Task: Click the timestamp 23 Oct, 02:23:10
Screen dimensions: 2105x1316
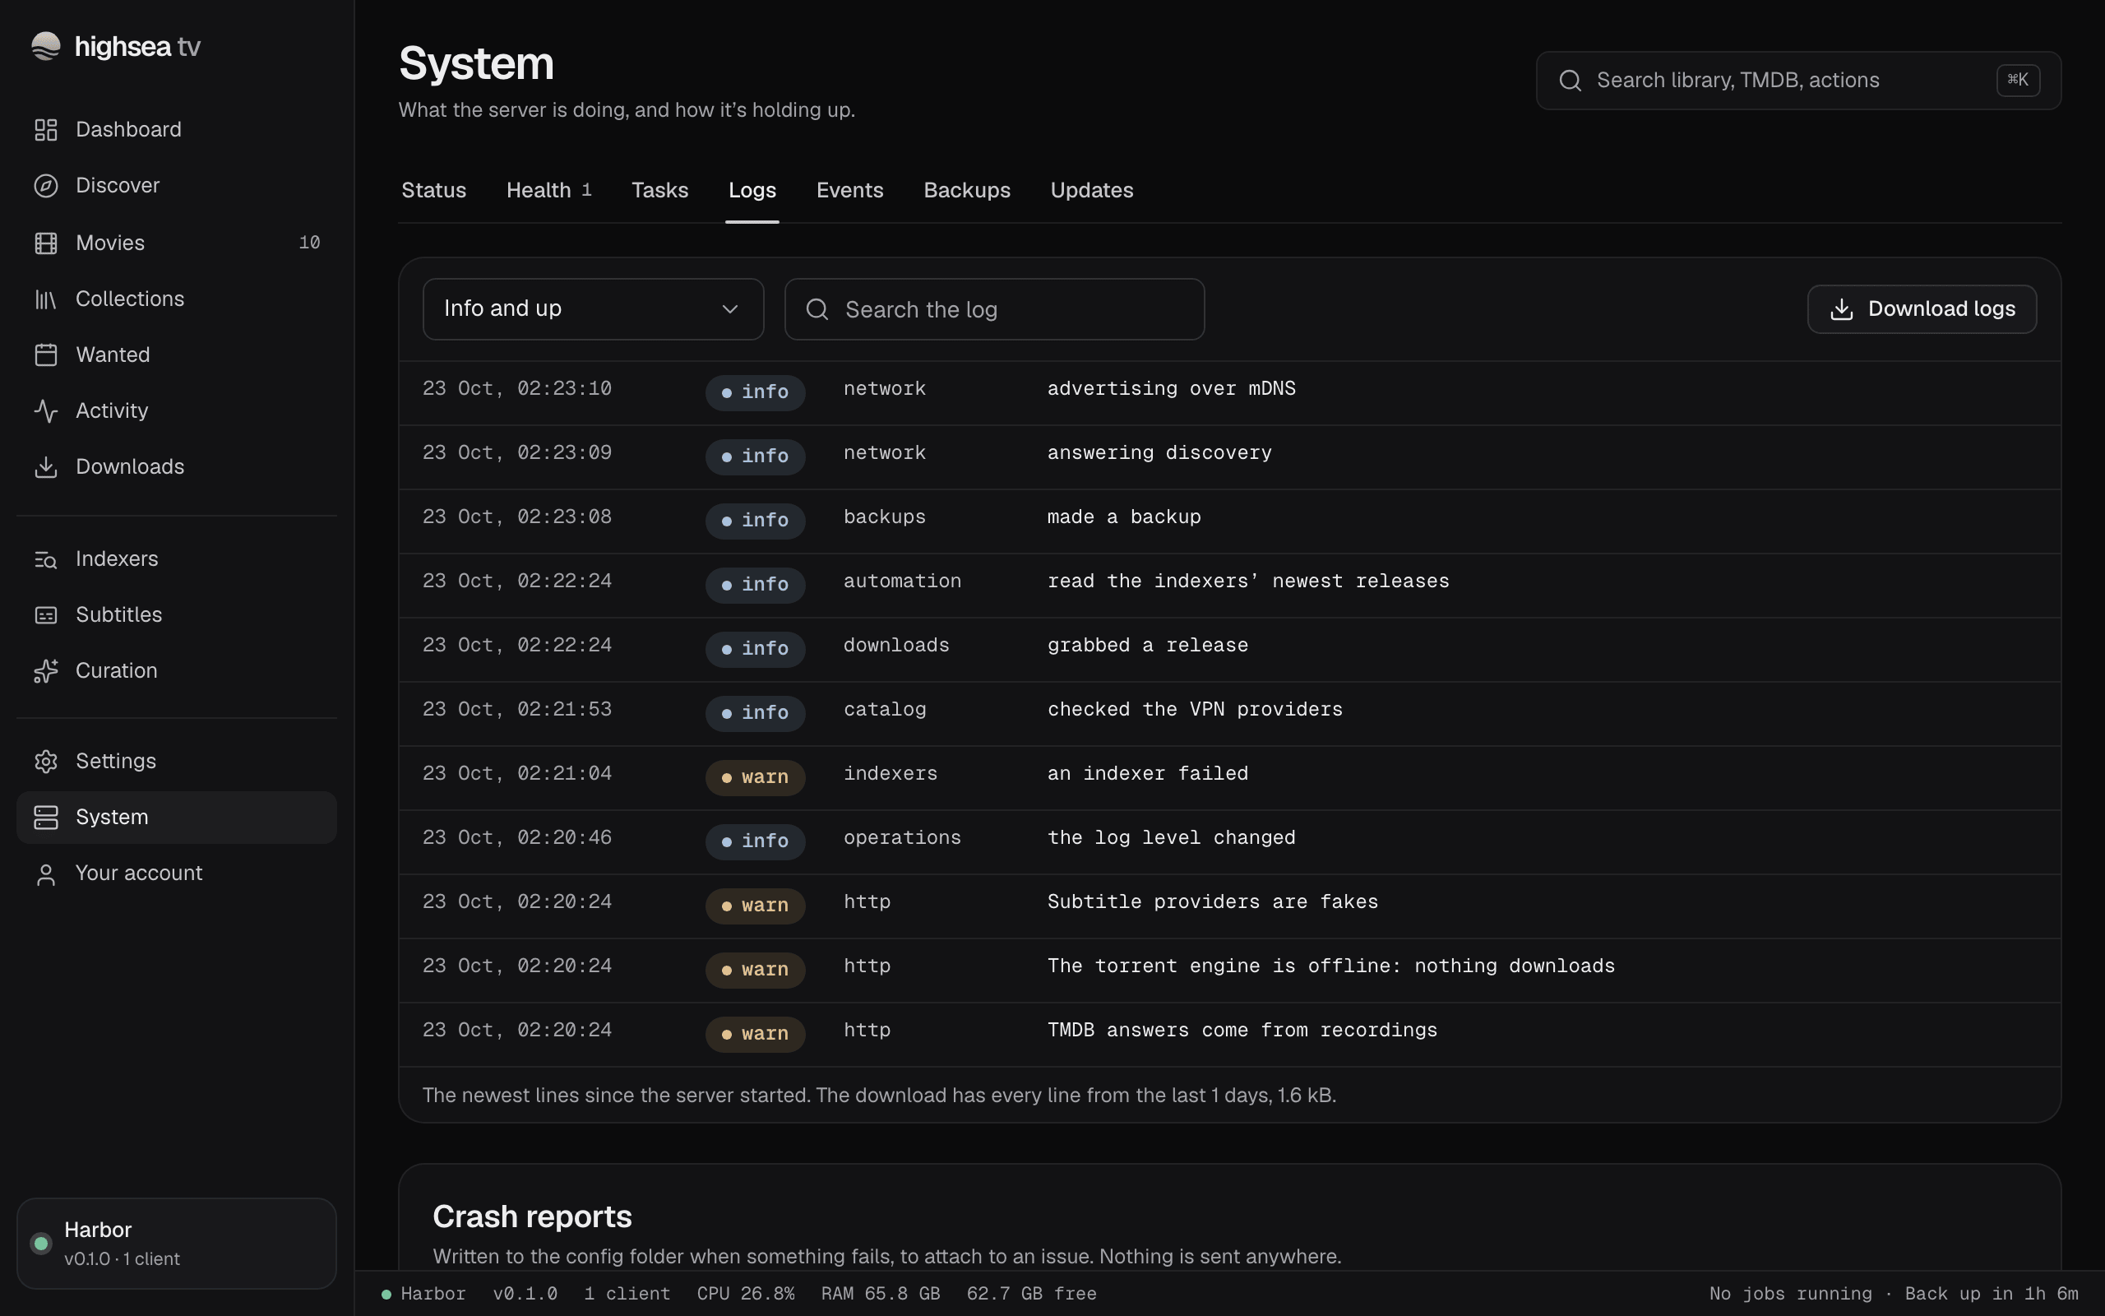Action: point(516,388)
